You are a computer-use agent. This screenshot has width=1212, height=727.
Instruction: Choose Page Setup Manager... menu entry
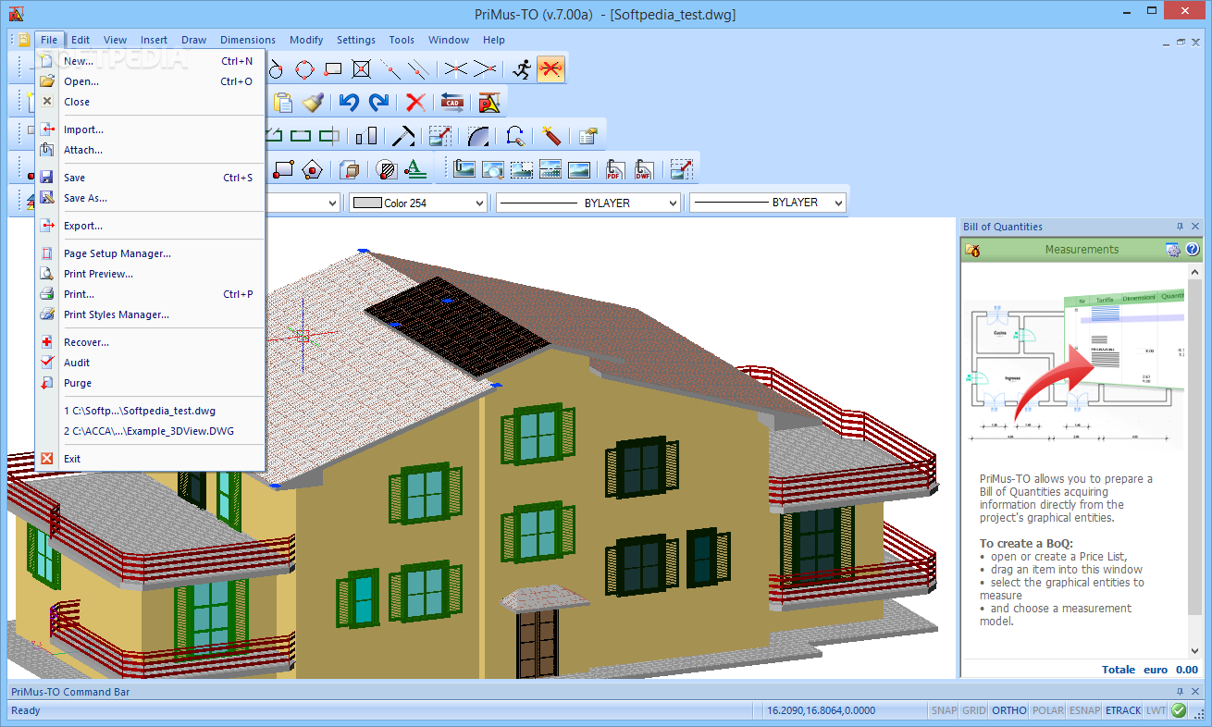[x=151, y=253]
